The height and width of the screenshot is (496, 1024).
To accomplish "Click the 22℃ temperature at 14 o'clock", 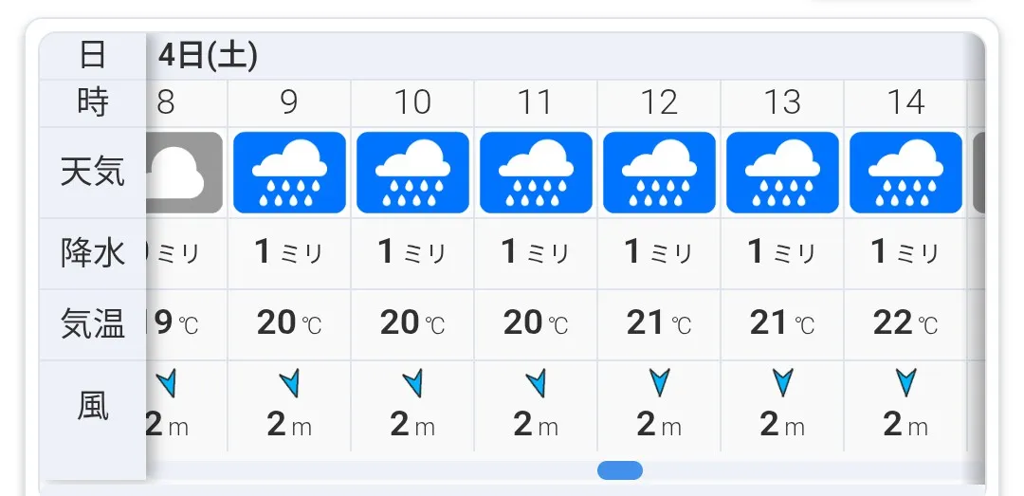I will point(905,322).
